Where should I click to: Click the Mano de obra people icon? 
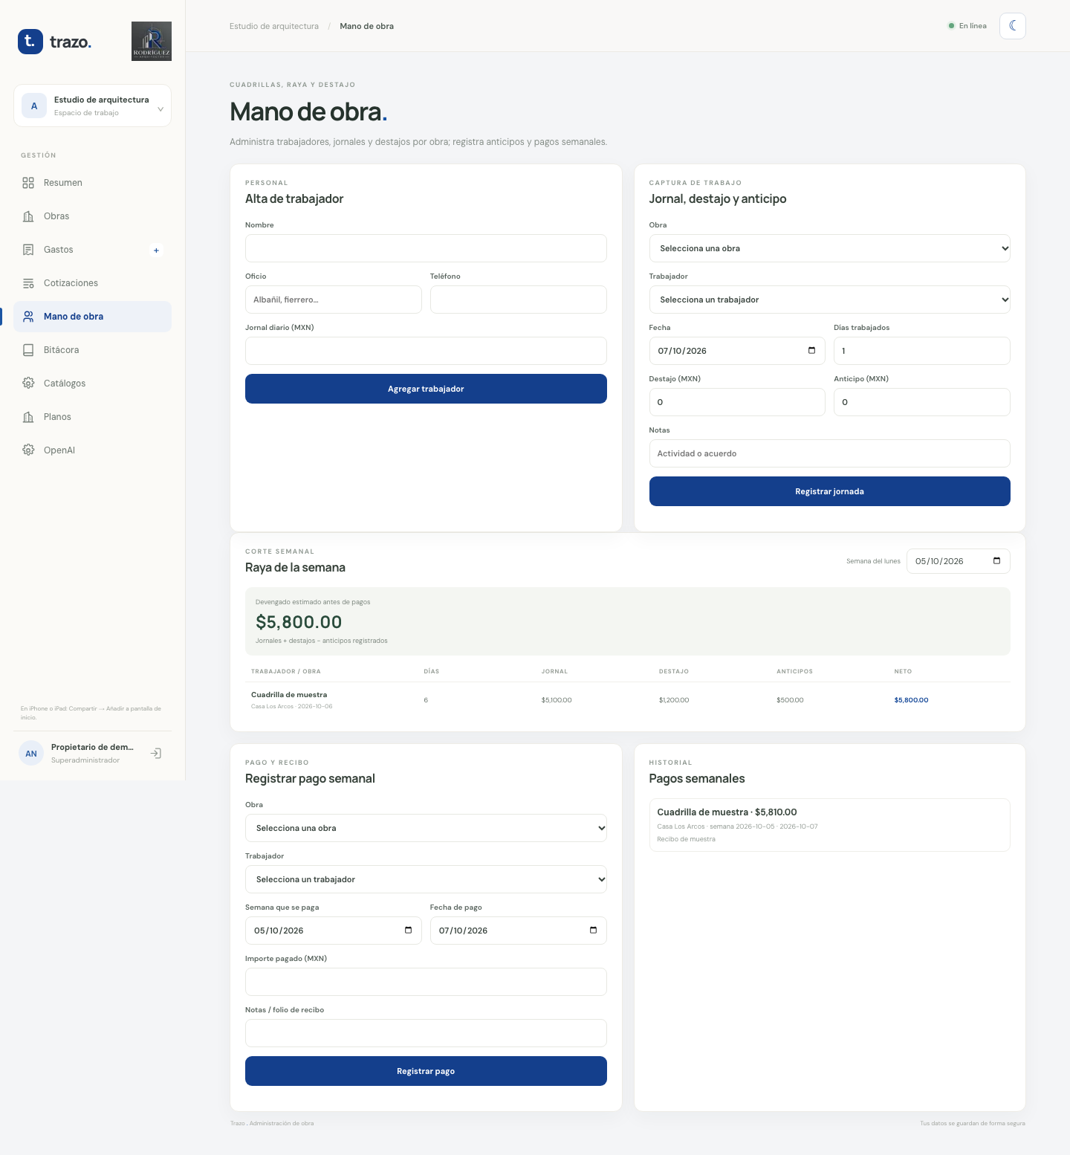click(28, 317)
